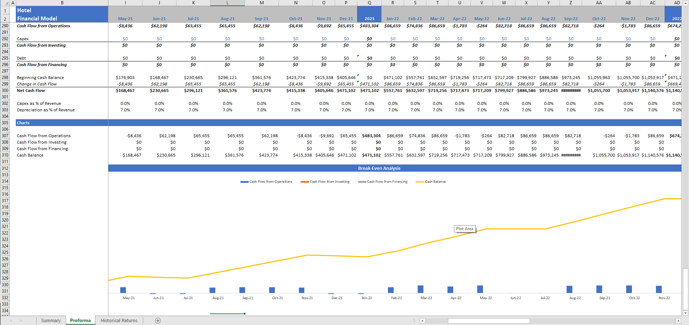Click Cash Flow from Financing label in row 296
Image resolution: width=689 pixels, height=325 pixels.
click(42, 65)
